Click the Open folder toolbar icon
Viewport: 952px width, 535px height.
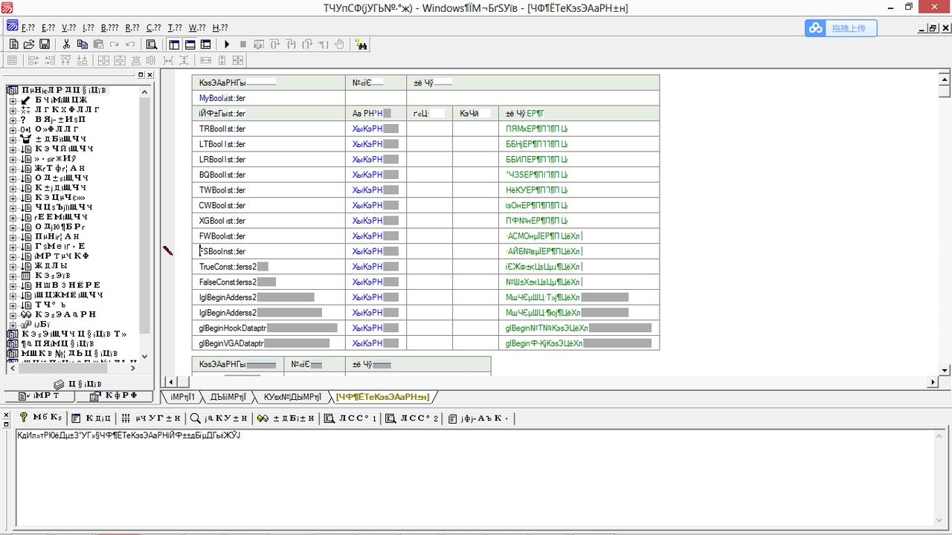pyautogui.click(x=29, y=45)
